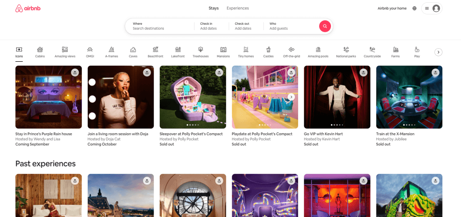Share the Prince's Purple Rain house listing
This screenshot has width=461, height=217.
(75, 72)
